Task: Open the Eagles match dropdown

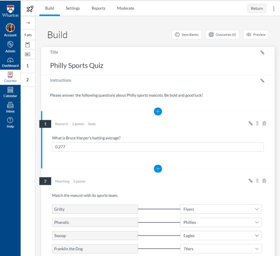Action: 221,236
